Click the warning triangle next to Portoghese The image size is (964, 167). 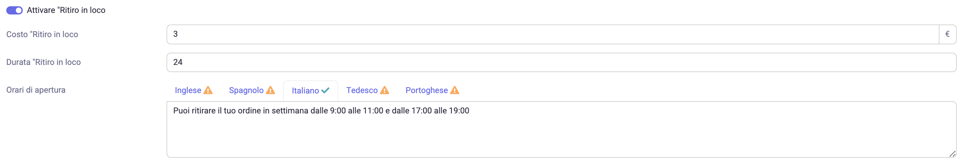coord(455,90)
